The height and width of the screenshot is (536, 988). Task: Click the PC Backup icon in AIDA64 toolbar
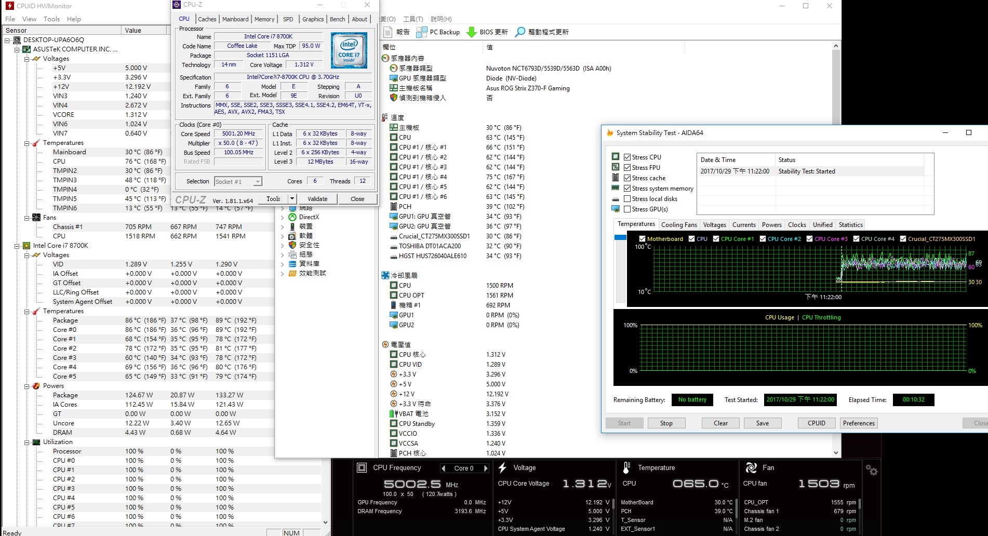click(x=422, y=32)
